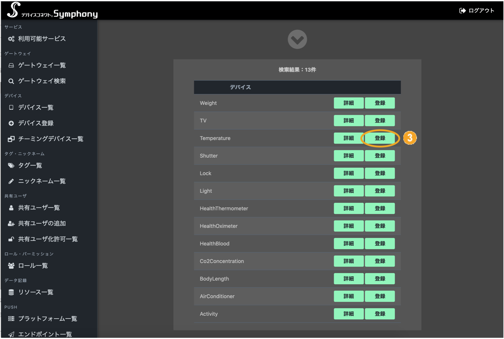Image resolution: width=504 pixels, height=339 pixels.
Task: Click the gateway list drive icon
Action: pos(11,65)
